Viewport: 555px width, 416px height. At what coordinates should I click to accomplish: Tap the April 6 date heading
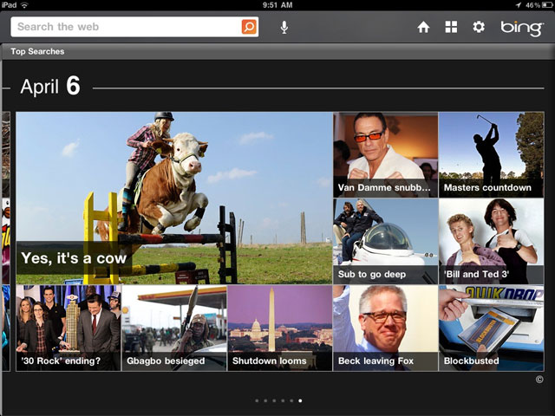pyautogui.click(x=50, y=86)
